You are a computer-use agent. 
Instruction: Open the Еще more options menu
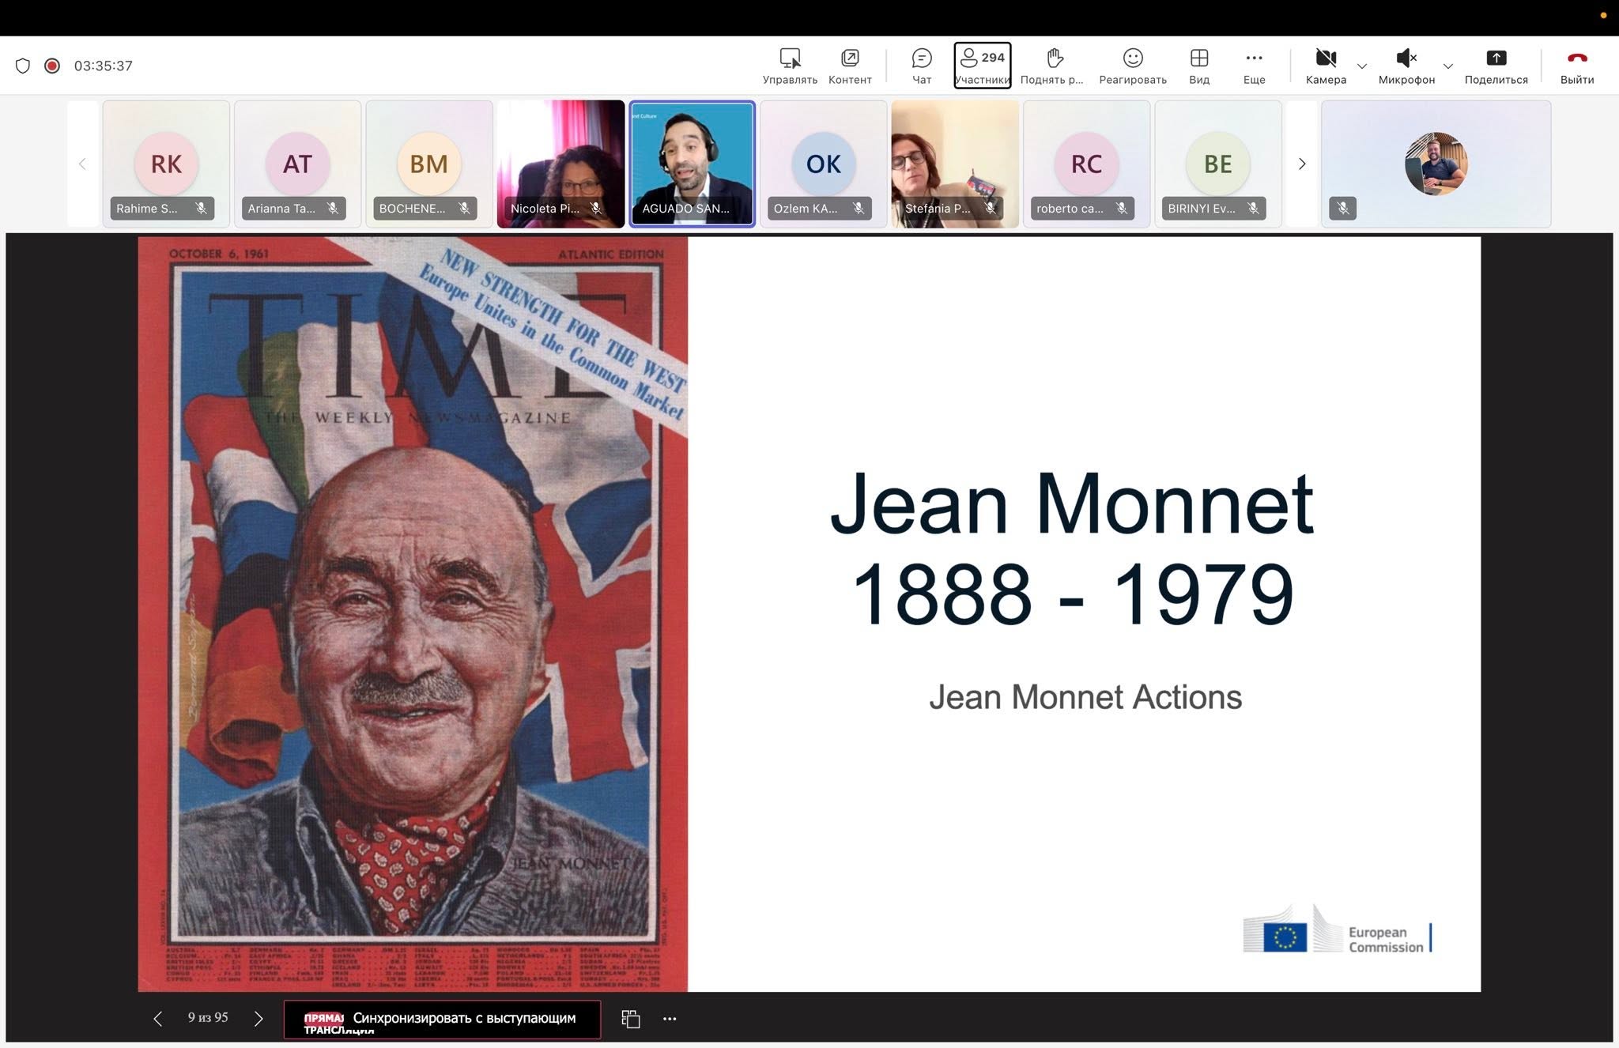[x=1254, y=66]
